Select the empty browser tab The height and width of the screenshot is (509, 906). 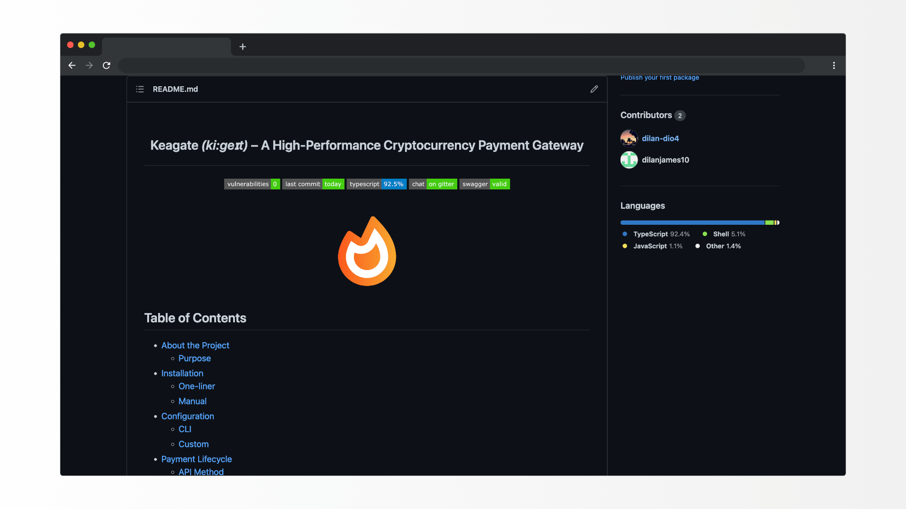pyautogui.click(x=167, y=47)
